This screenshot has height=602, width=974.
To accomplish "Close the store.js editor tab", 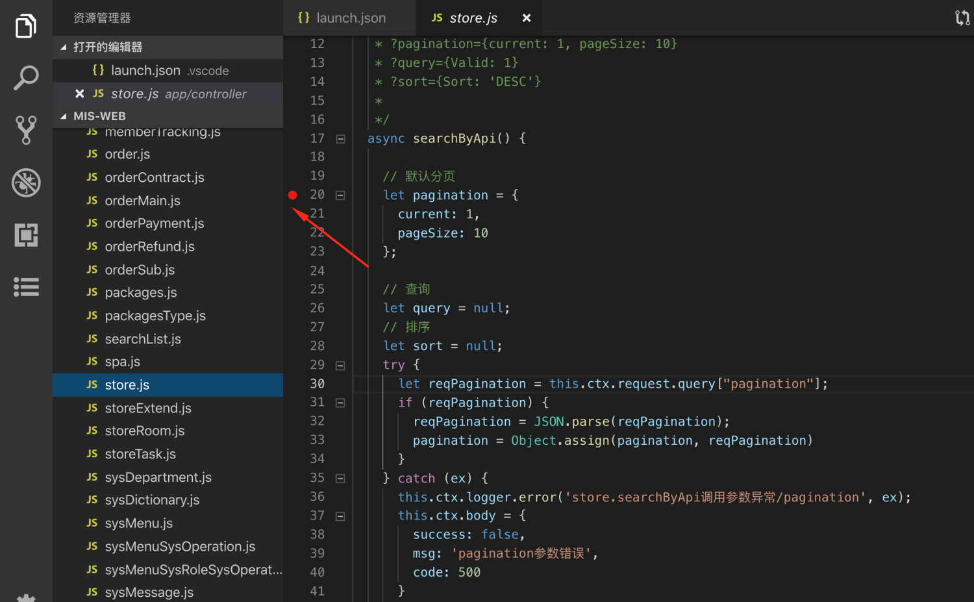I will pos(527,18).
